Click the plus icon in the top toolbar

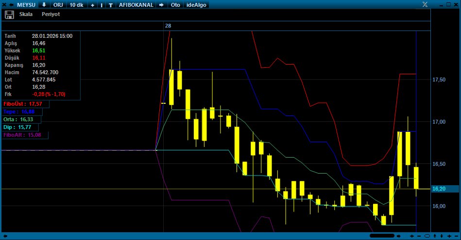(x=92, y=5)
